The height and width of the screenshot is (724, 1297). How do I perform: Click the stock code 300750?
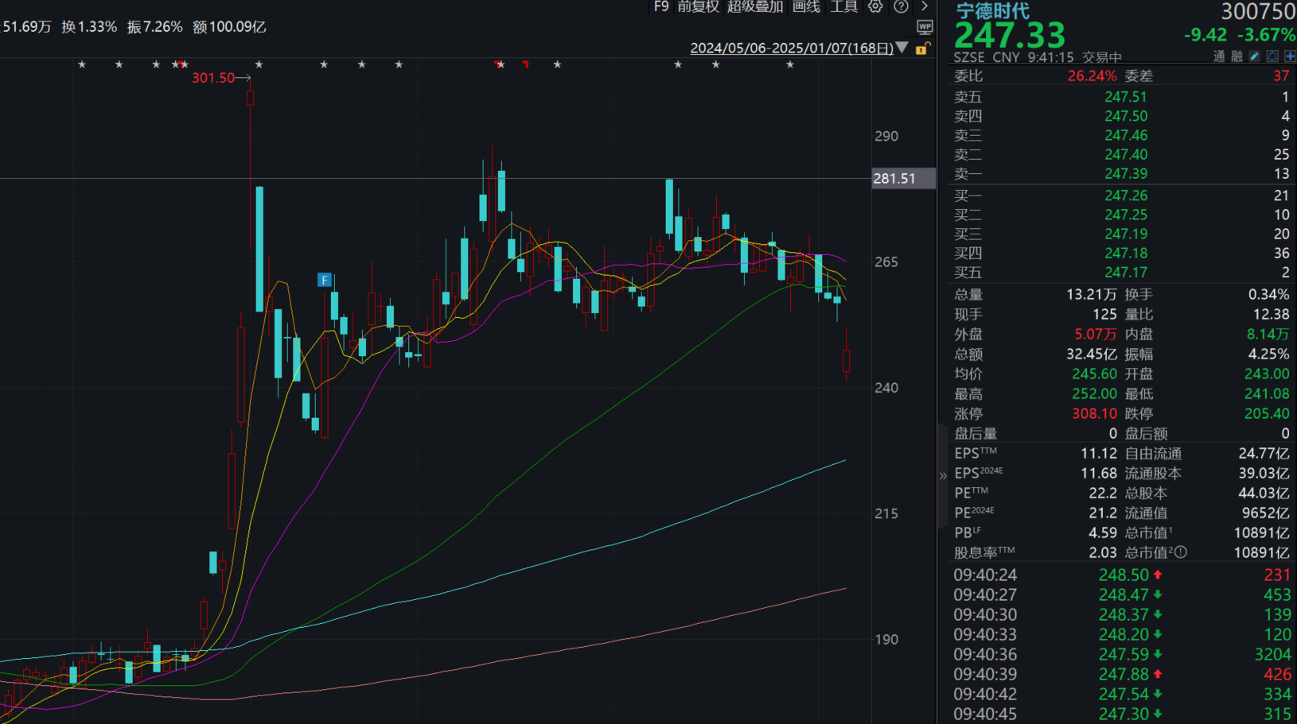click(x=1258, y=11)
